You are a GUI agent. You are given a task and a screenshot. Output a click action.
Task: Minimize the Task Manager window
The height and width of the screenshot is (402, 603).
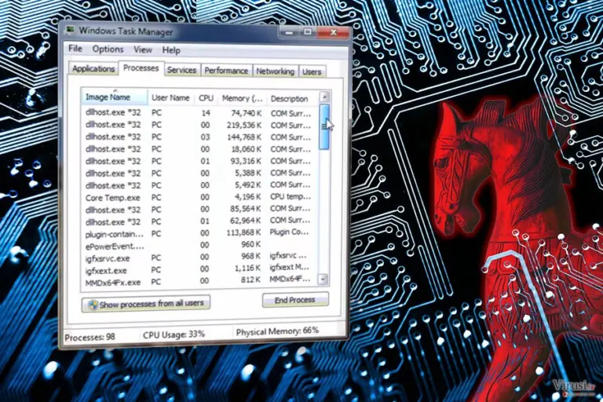click(289, 32)
